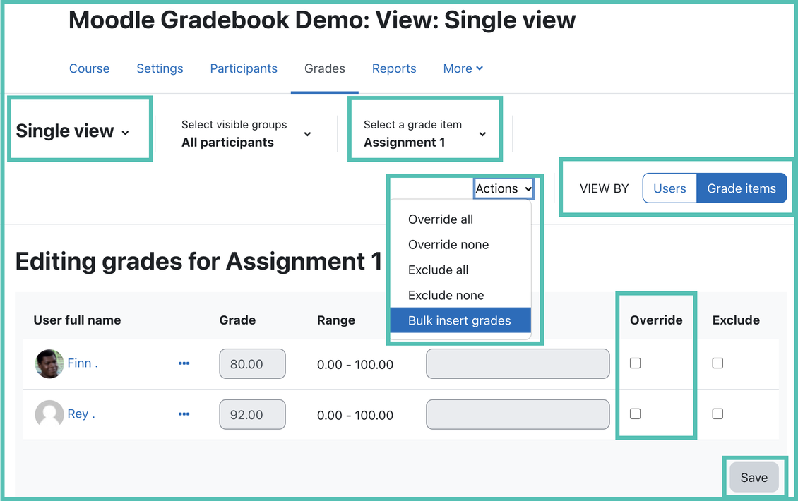Click Finn's feedback text field
The height and width of the screenshot is (501, 798).
518,363
